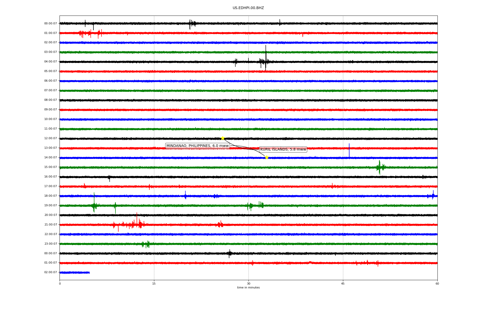This screenshot has height=311, width=497.
Task: Click the 15 tick label on x-axis
Action: [x=154, y=284]
